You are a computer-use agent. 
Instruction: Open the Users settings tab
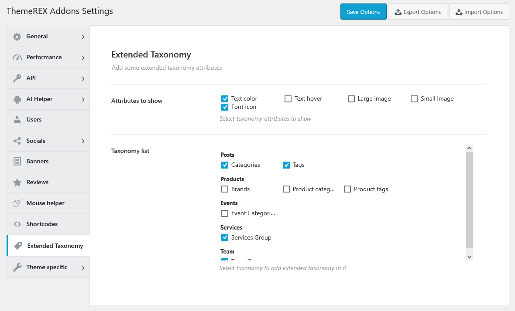pyautogui.click(x=48, y=120)
